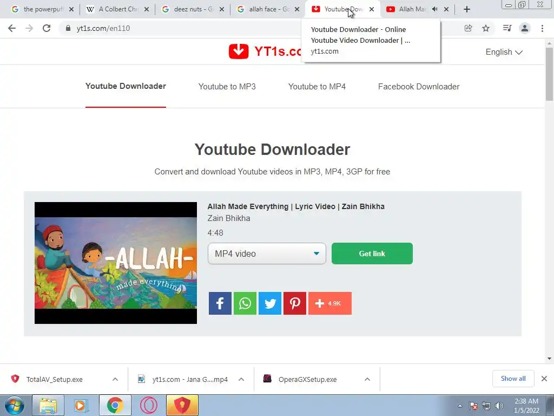Screen dimensions: 554x416
Task: Launch Windows Media Player from taskbar
Action: coord(81,405)
